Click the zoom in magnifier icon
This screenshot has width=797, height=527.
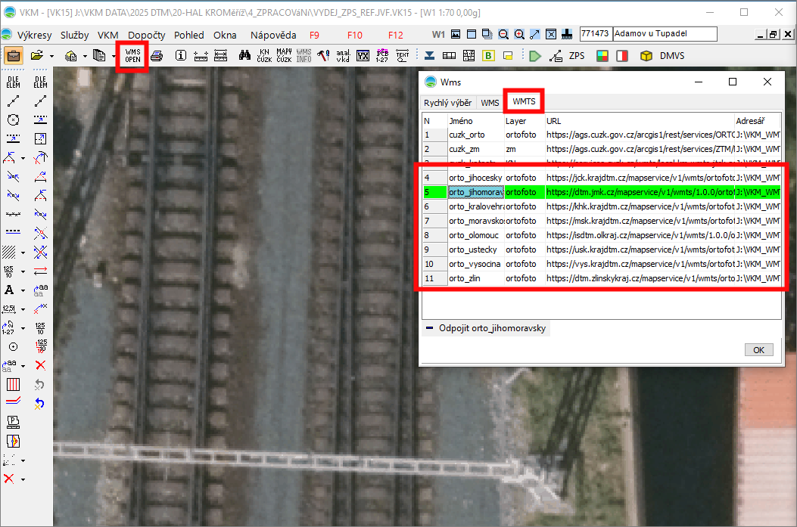click(x=519, y=35)
